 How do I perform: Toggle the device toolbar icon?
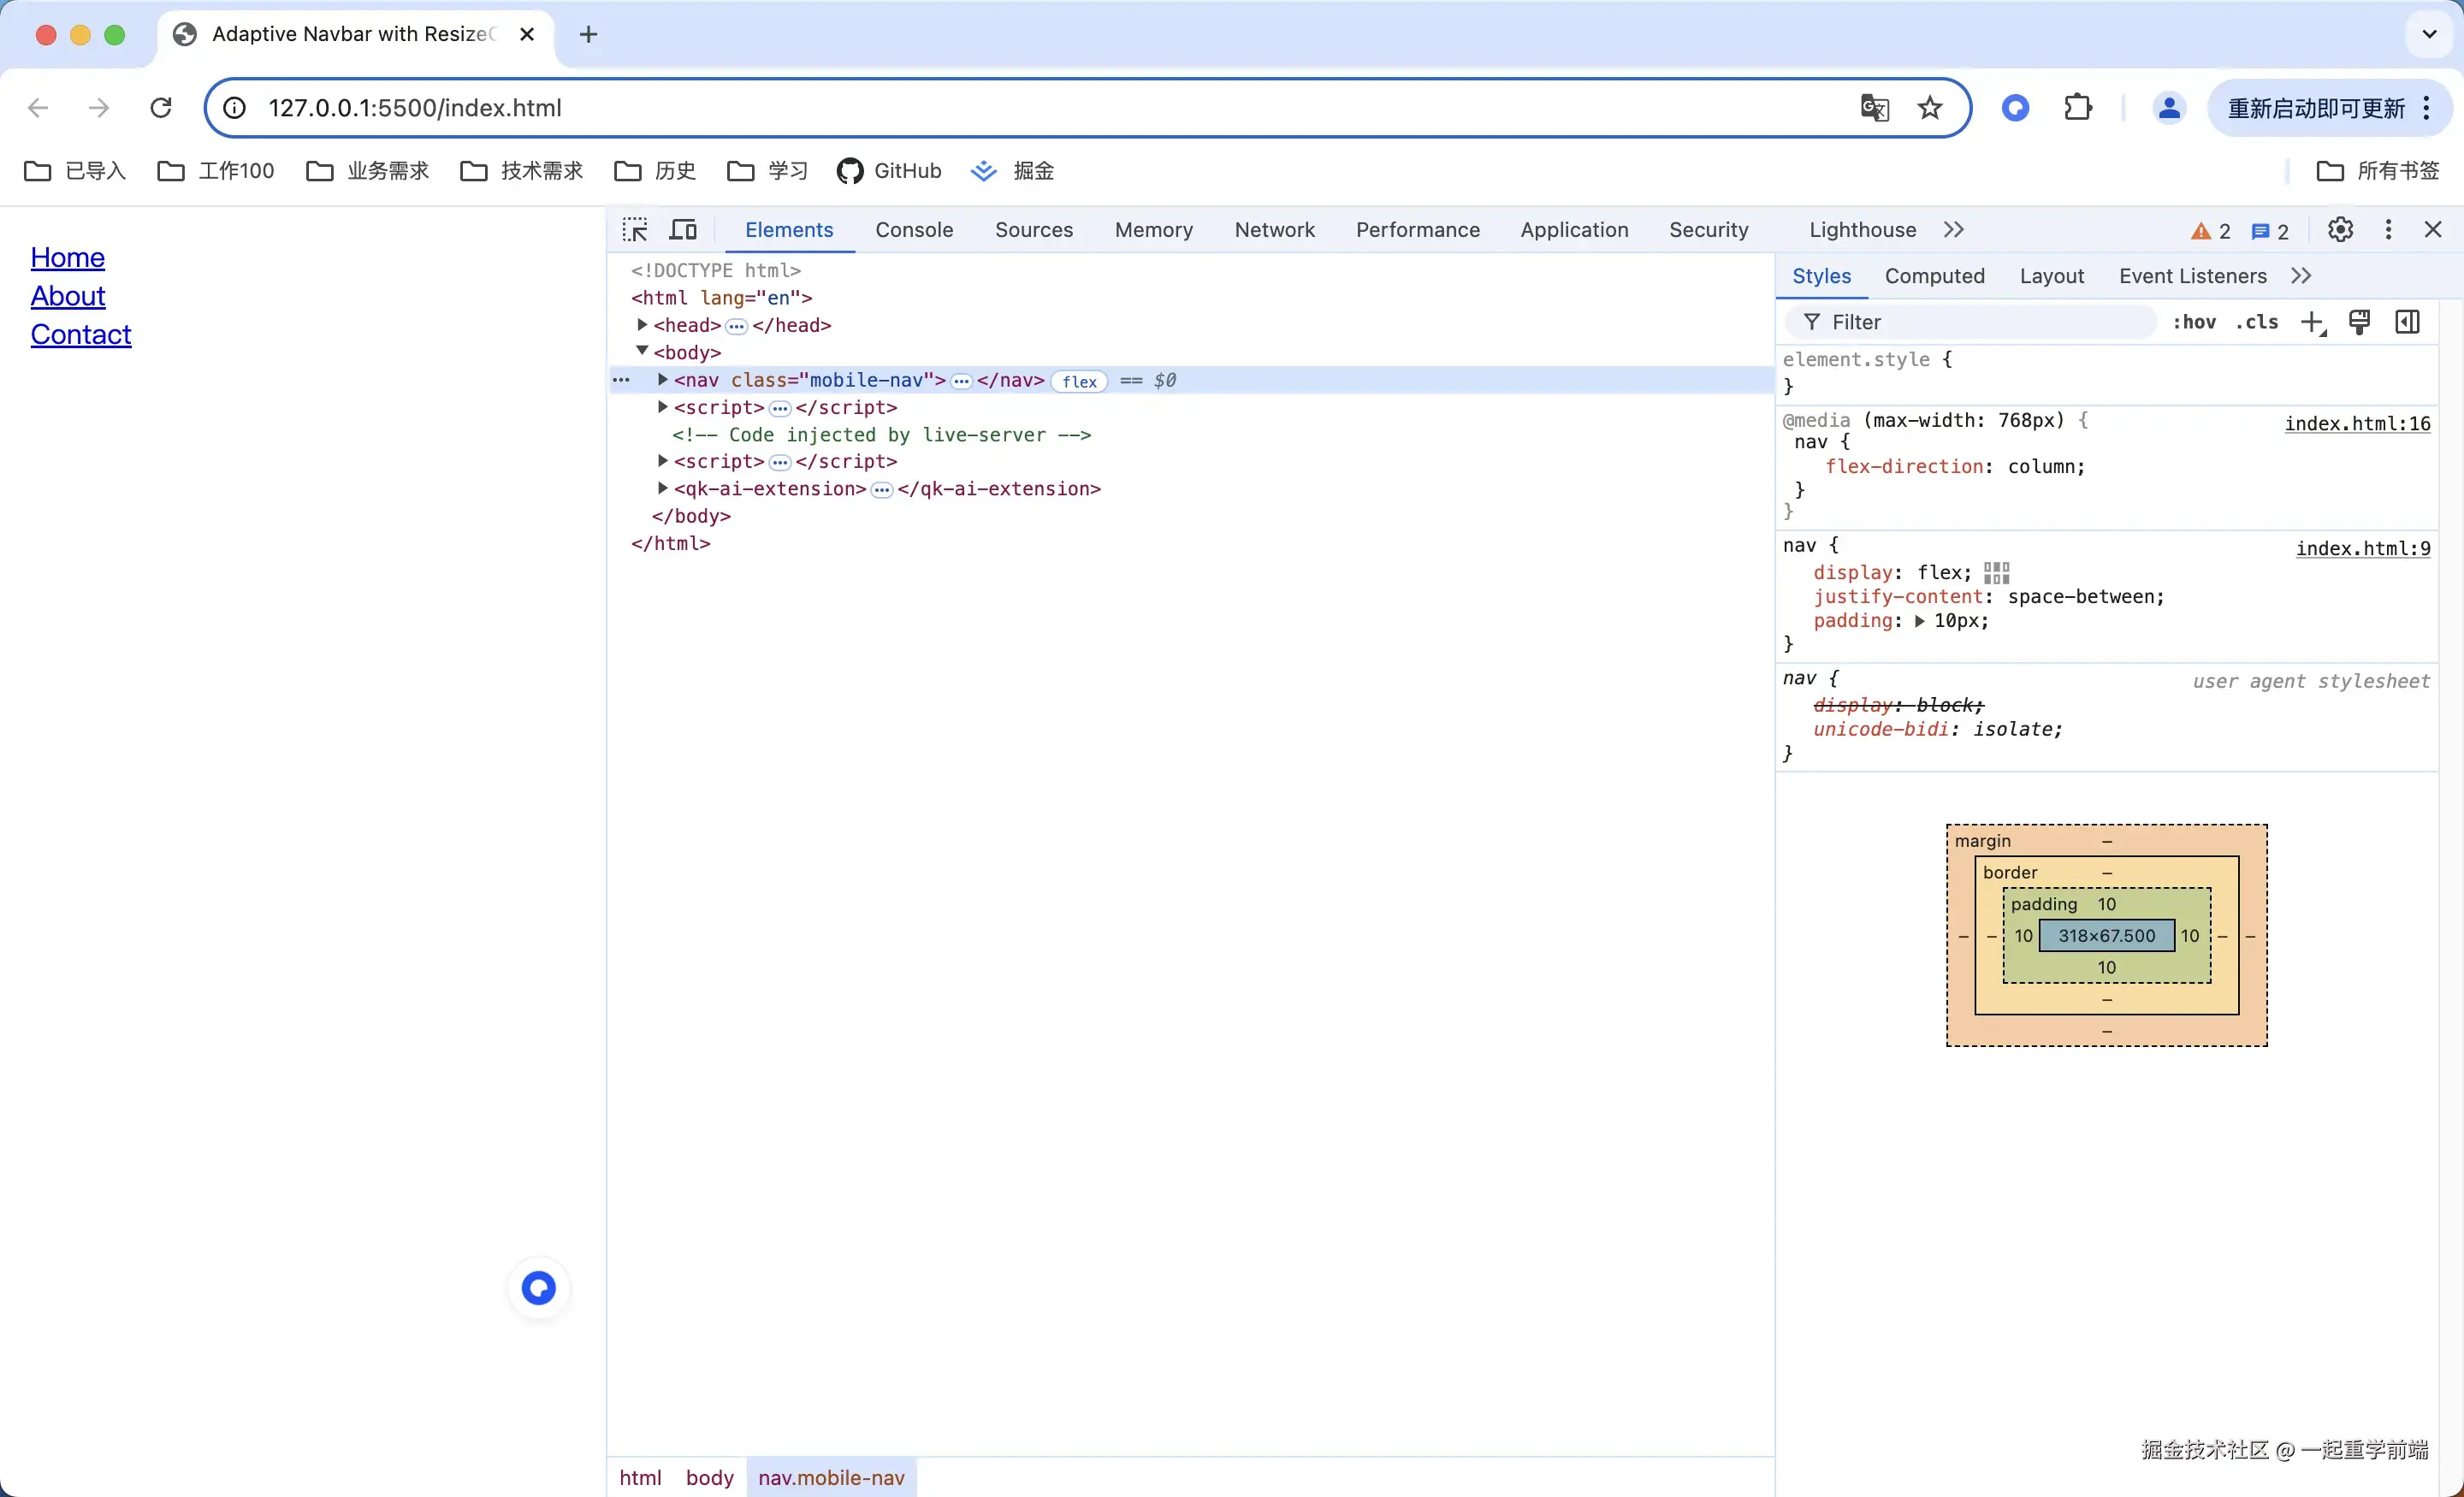click(683, 230)
